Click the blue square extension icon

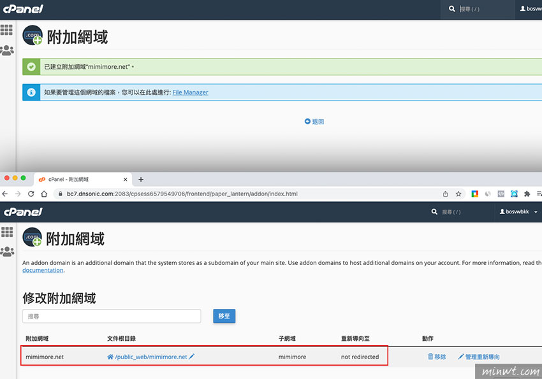(x=514, y=194)
